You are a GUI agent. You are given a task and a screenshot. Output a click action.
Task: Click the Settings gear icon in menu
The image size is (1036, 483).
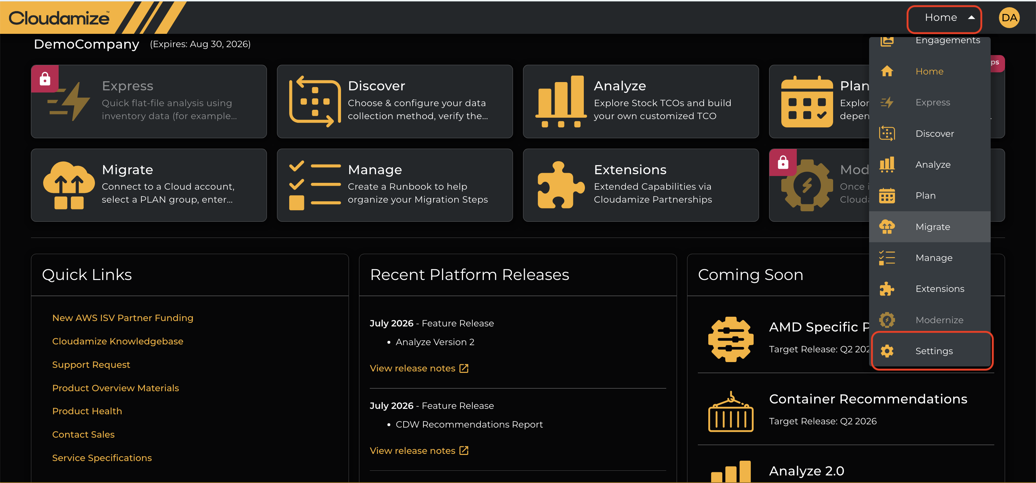(x=887, y=351)
